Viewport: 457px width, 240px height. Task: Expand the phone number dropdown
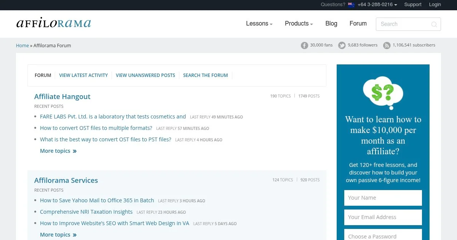(x=377, y=5)
